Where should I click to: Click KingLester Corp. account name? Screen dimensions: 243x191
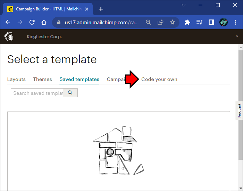click(x=44, y=37)
